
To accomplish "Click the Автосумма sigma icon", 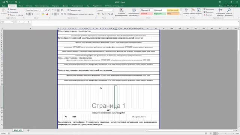I will tap(204, 9).
